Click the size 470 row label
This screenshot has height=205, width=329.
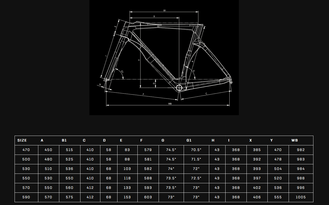point(26,150)
